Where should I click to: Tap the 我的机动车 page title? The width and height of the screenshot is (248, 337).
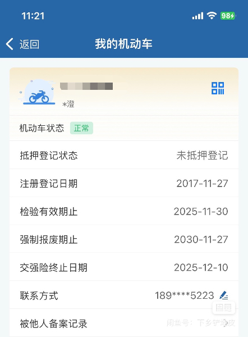pos(123,44)
